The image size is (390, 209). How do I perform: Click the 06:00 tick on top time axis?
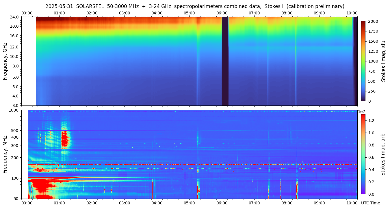click(222, 13)
